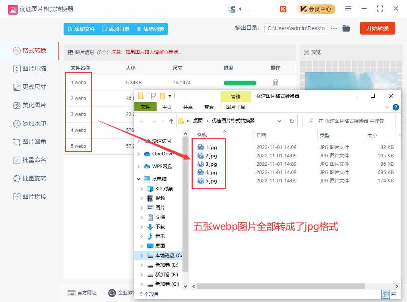Browse output directory via folder icon
Viewport: 407px width, 302px height.
click(346, 28)
